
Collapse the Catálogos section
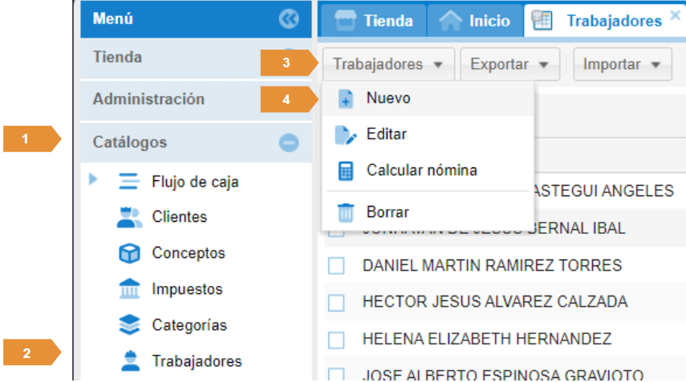click(289, 143)
